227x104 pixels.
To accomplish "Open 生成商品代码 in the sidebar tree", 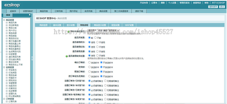I will click(x=14, y=52).
